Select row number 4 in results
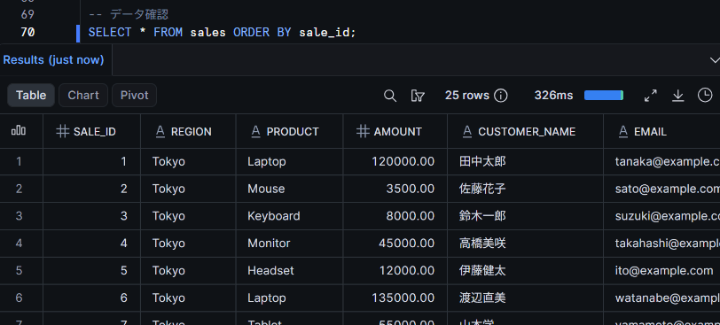Image resolution: width=720 pixels, height=325 pixels. [x=19, y=243]
